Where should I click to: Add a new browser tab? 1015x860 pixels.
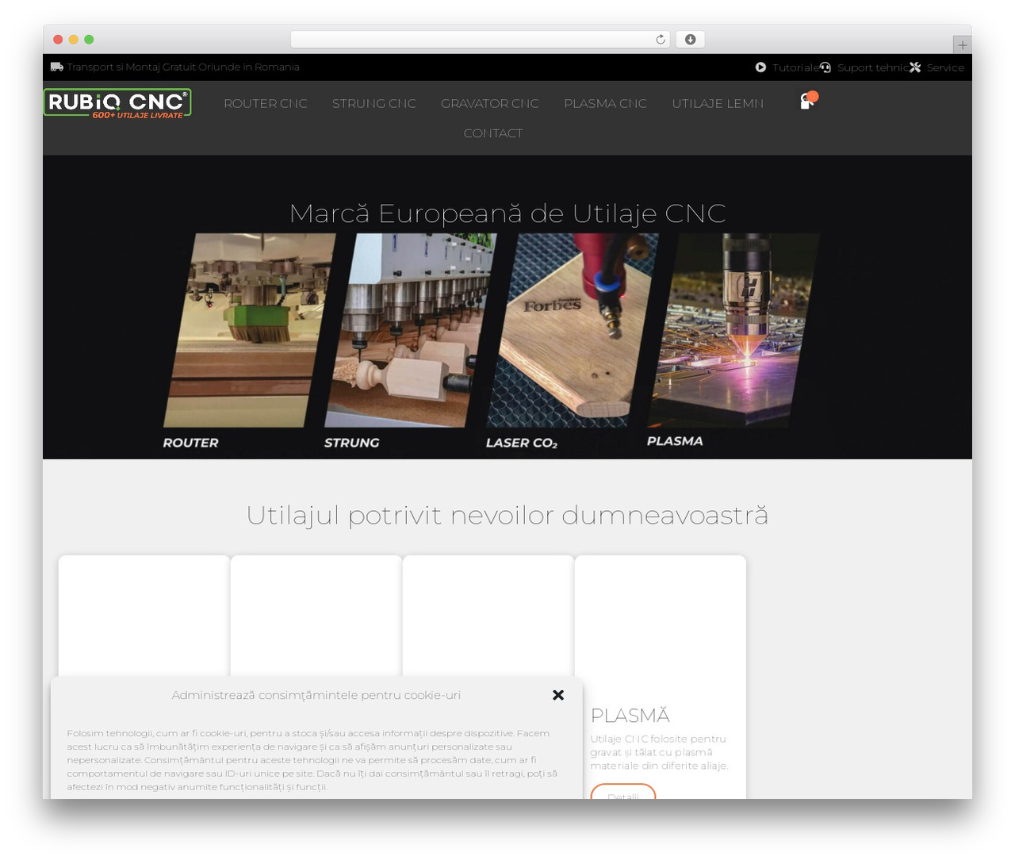click(x=962, y=45)
